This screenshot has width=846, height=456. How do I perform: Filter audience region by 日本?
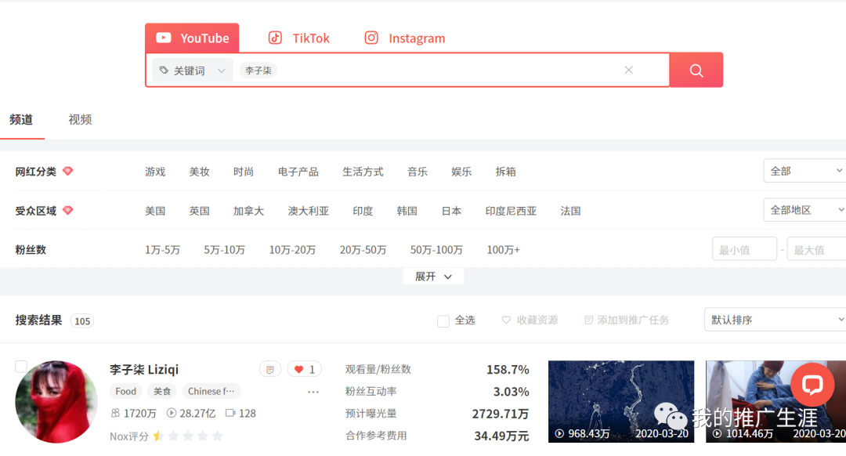[451, 211]
